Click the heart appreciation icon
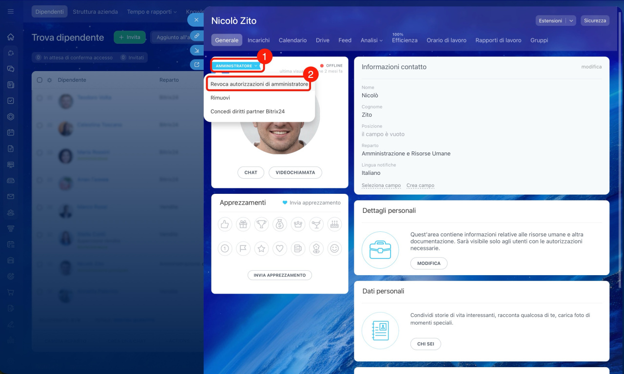 click(x=280, y=248)
